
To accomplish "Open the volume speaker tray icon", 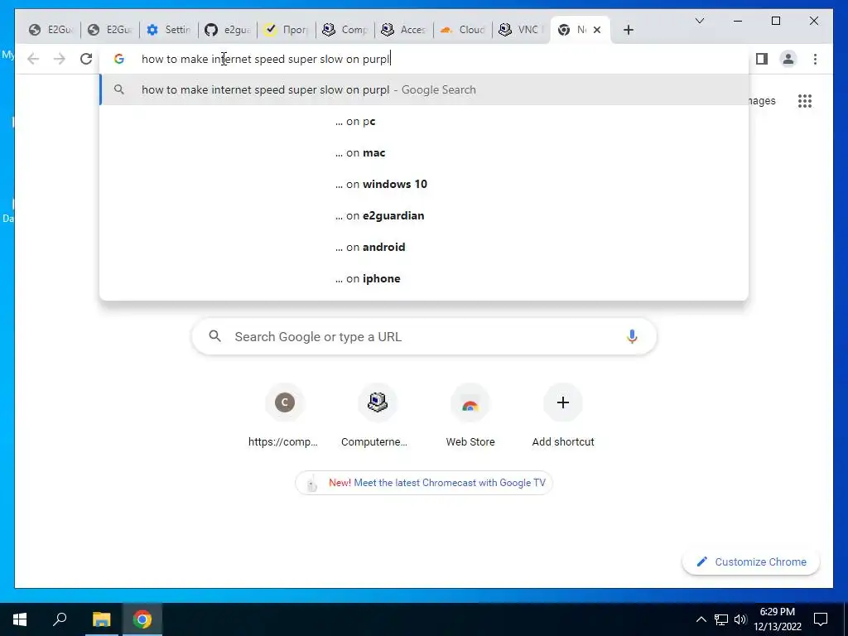I will [740, 619].
